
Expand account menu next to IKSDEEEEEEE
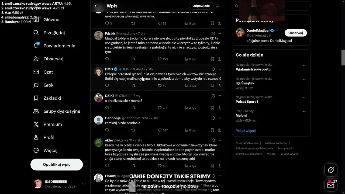click(x=84, y=184)
